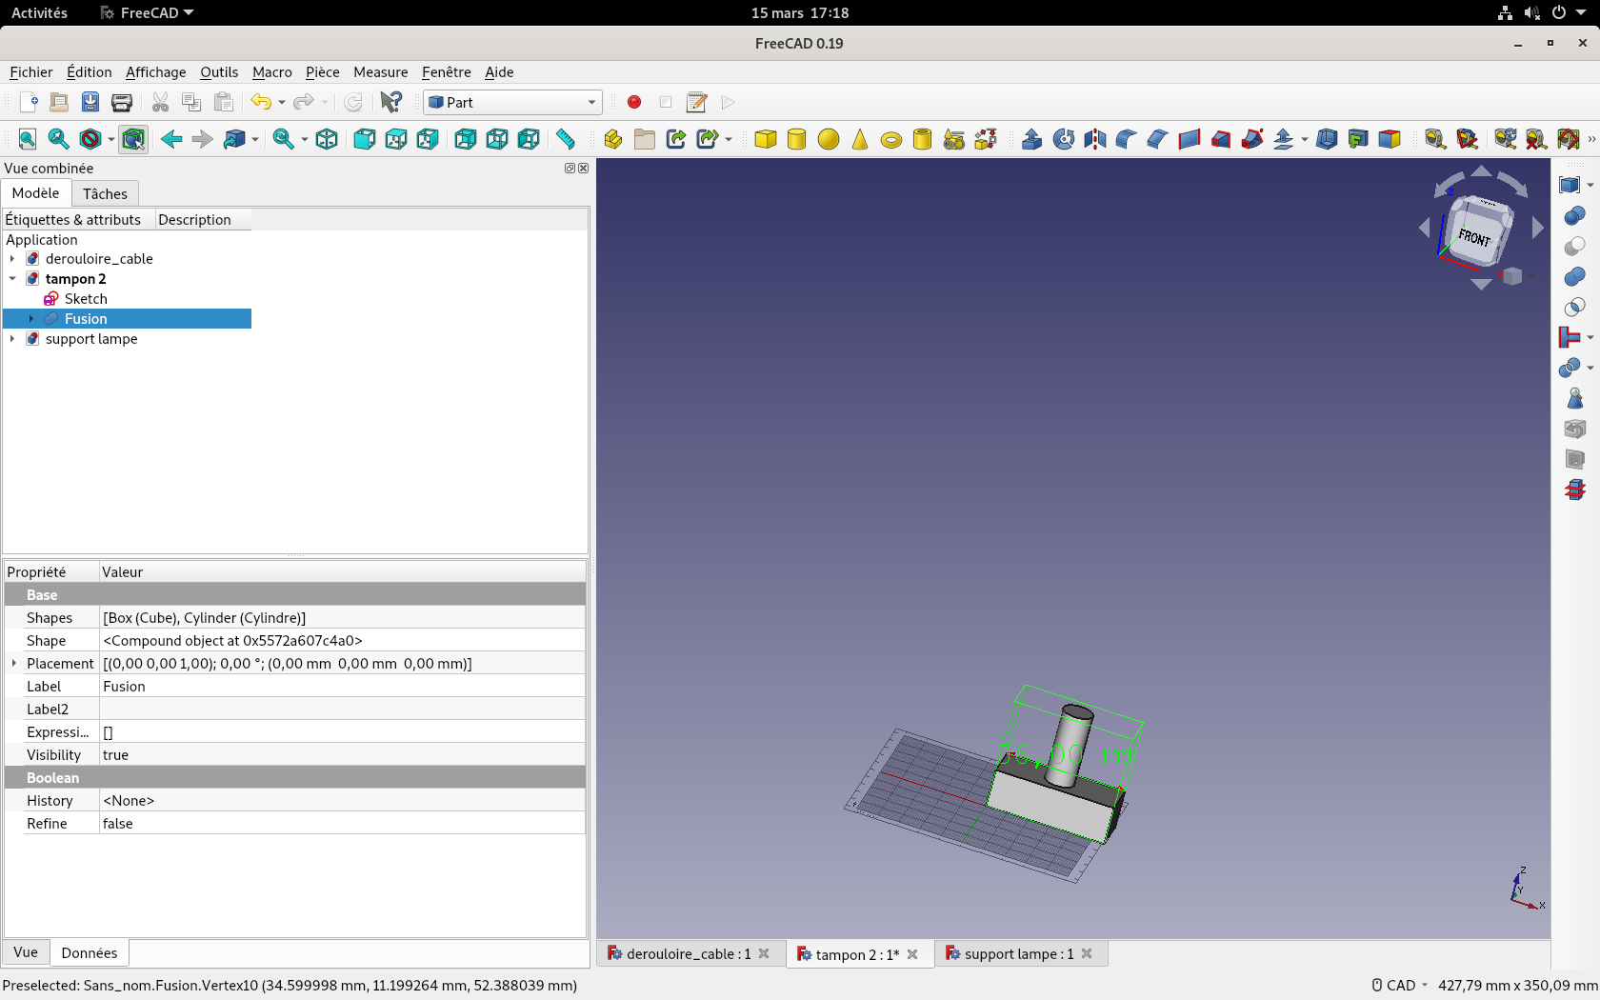This screenshot has width=1600, height=1000.
Task: Click the Extrude shape icon
Action: click(1031, 139)
